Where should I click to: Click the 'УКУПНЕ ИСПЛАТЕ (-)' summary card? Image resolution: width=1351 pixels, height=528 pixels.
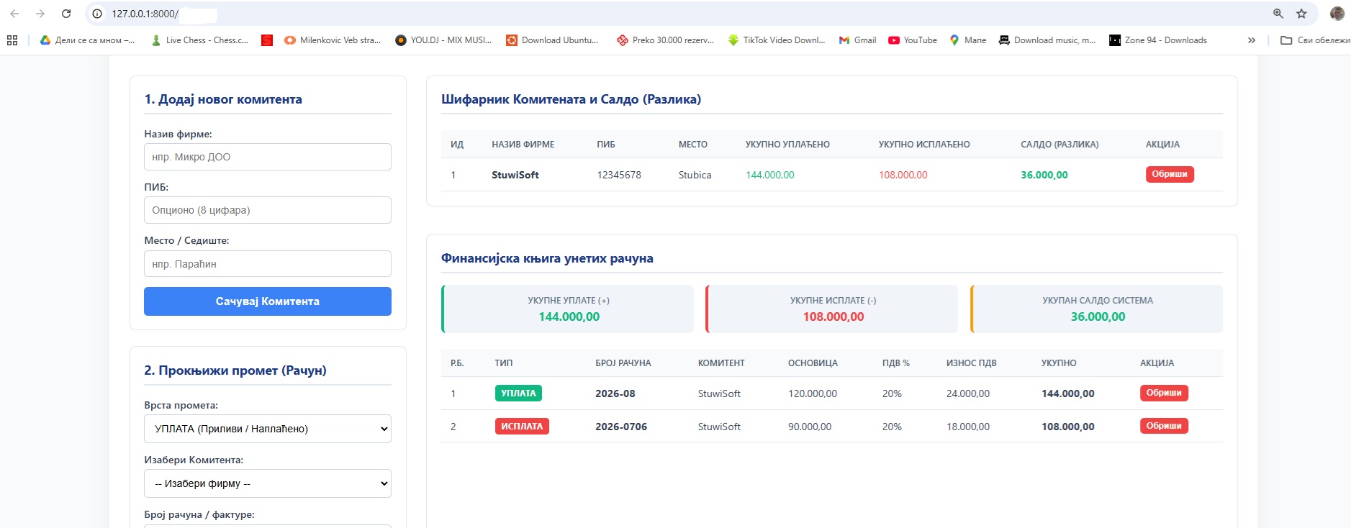(x=832, y=309)
